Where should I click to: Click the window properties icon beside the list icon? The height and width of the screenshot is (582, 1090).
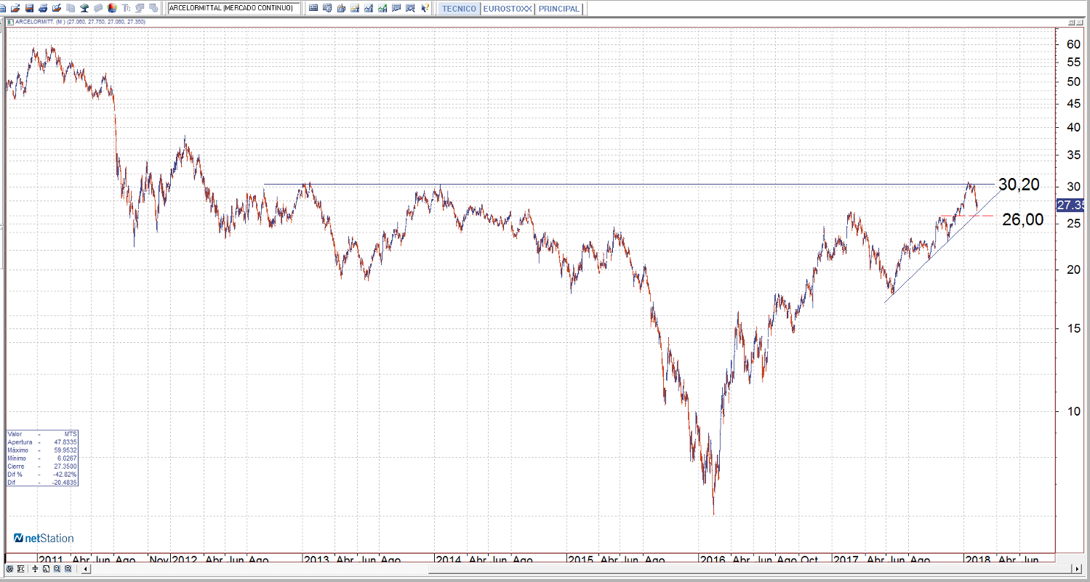327,8
